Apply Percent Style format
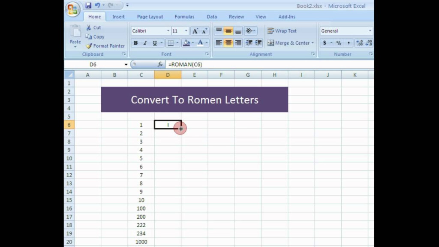439x247 pixels. pyautogui.click(x=339, y=43)
